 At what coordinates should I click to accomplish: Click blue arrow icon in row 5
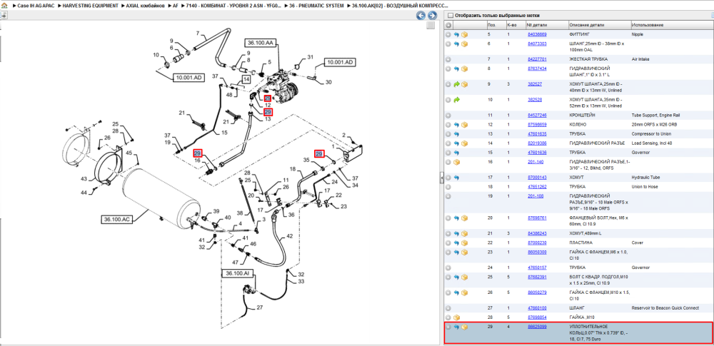[457, 34]
